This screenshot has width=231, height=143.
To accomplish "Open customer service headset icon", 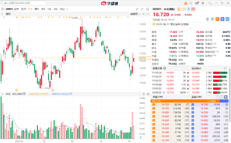I will 191,3.
